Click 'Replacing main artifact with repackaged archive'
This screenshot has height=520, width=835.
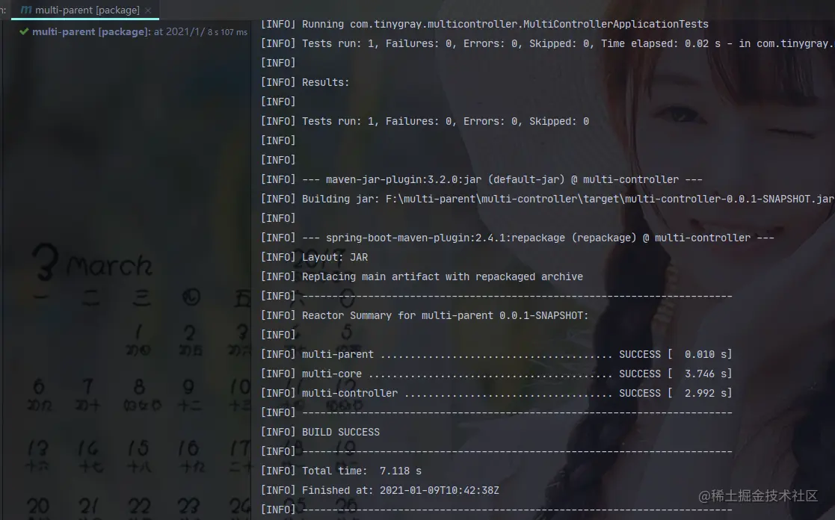click(422, 276)
